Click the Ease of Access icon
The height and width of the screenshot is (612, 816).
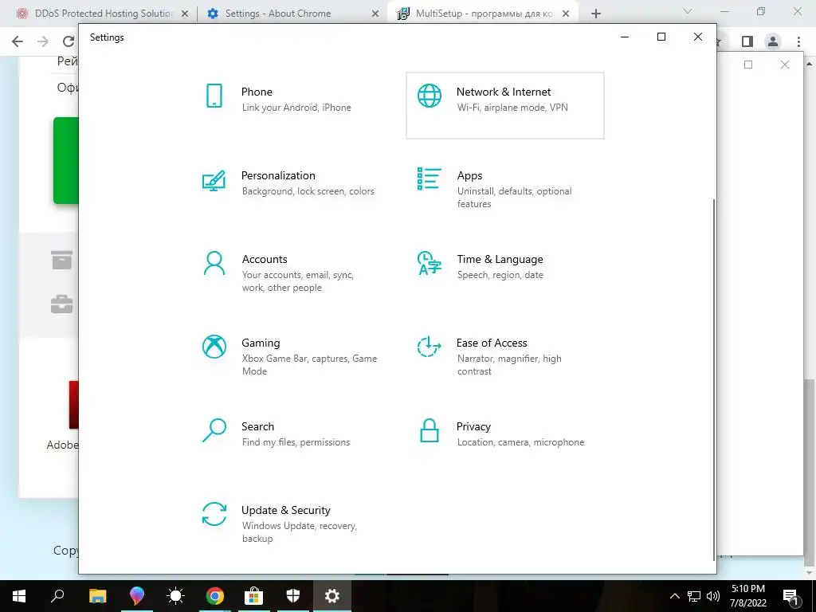click(430, 347)
